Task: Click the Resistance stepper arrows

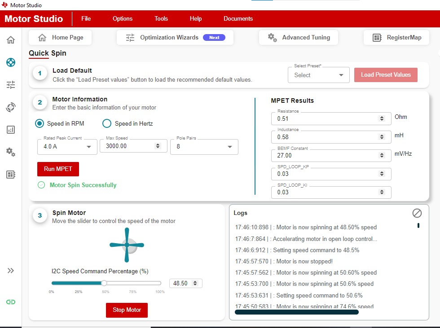Action: (x=382, y=118)
